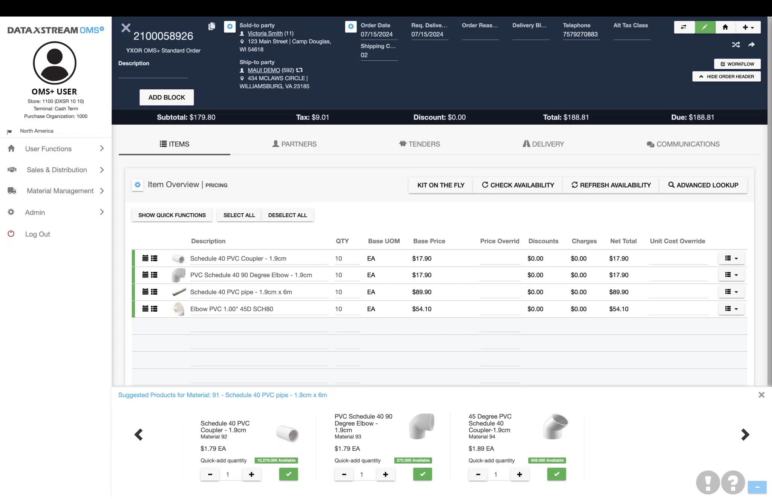
Task: Open the calendar icon on the Schedule 40 PVC Coupler row
Action: (x=145, y=258)
